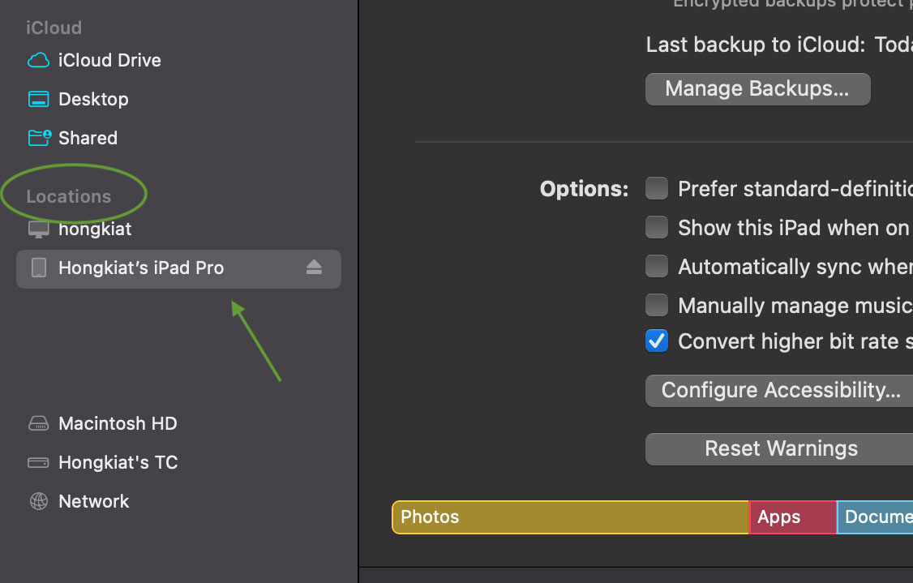Click the iPad device icon in sidebar

(x=38, y=268)
